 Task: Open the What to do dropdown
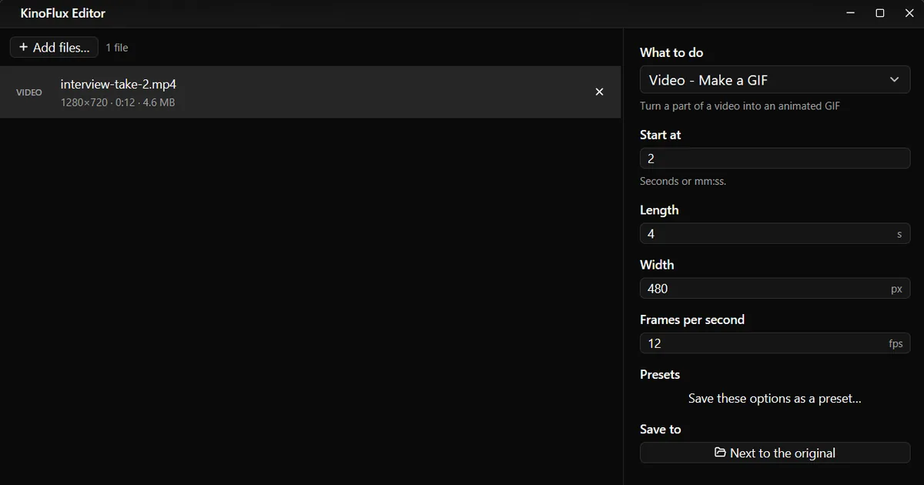775,80
